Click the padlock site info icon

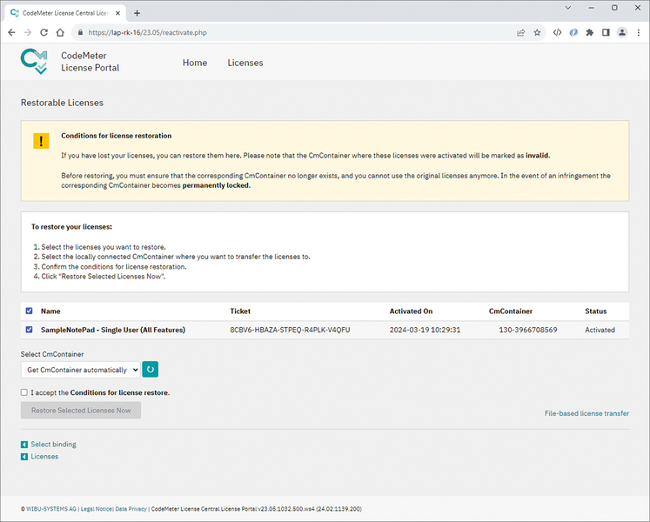(x=80, y=32)
